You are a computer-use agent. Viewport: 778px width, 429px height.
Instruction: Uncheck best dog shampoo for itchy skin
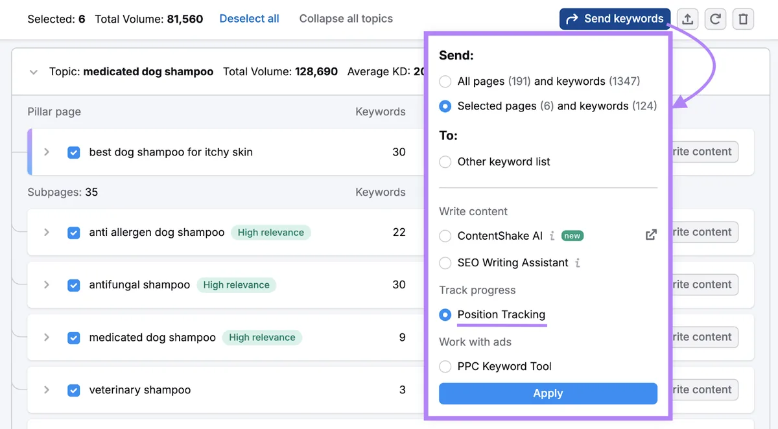(x=74, y=152)
